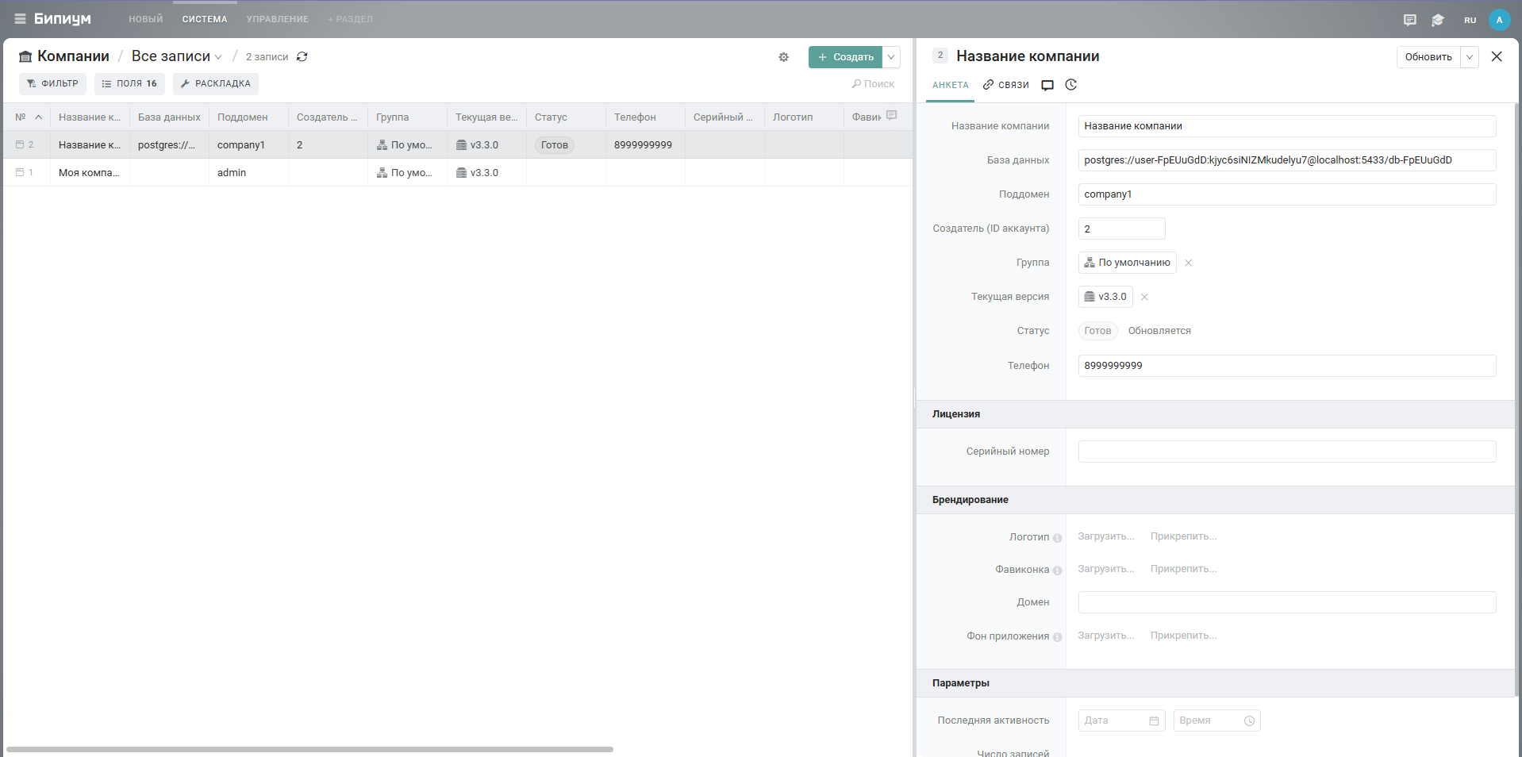1522x757 pixels.
Task: Open clock picker in Время field
Action: click(x=1249, y=720)
